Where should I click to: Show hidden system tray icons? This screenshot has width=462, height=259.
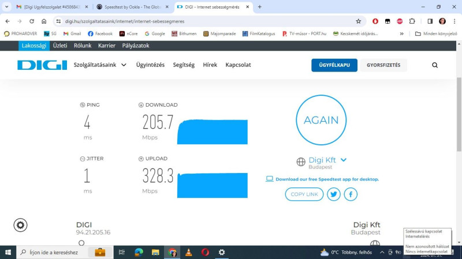[382, 252]
